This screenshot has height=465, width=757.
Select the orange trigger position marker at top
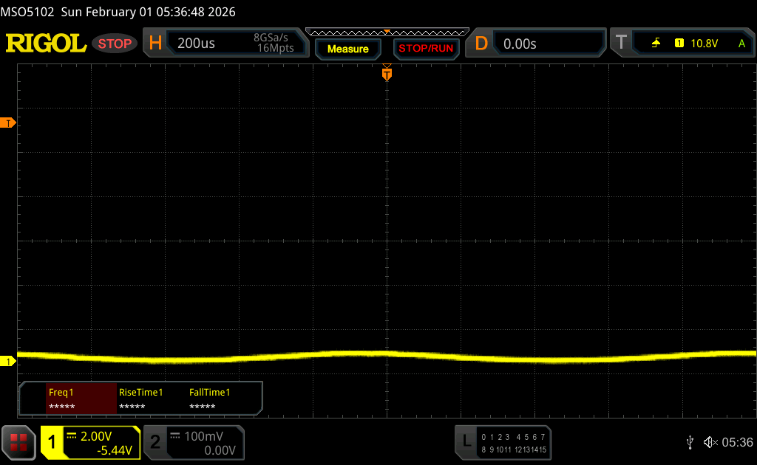pos(386,74)
